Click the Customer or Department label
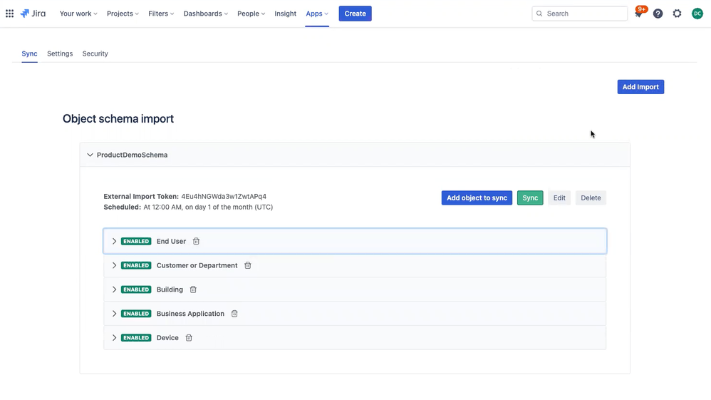711x400 pixels. pyautogui.click(x=197, y=265)
